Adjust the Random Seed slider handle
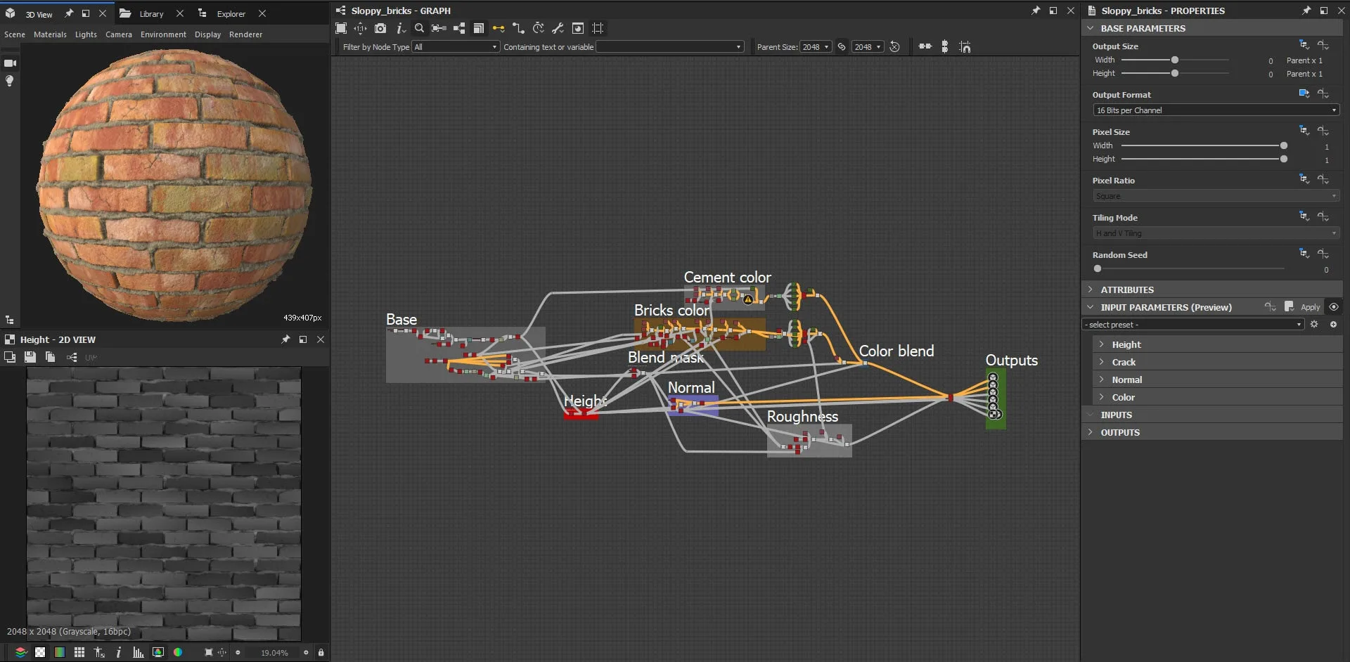The height and width of the screenshot is (662, 1350). click(x=1098, y=269)
